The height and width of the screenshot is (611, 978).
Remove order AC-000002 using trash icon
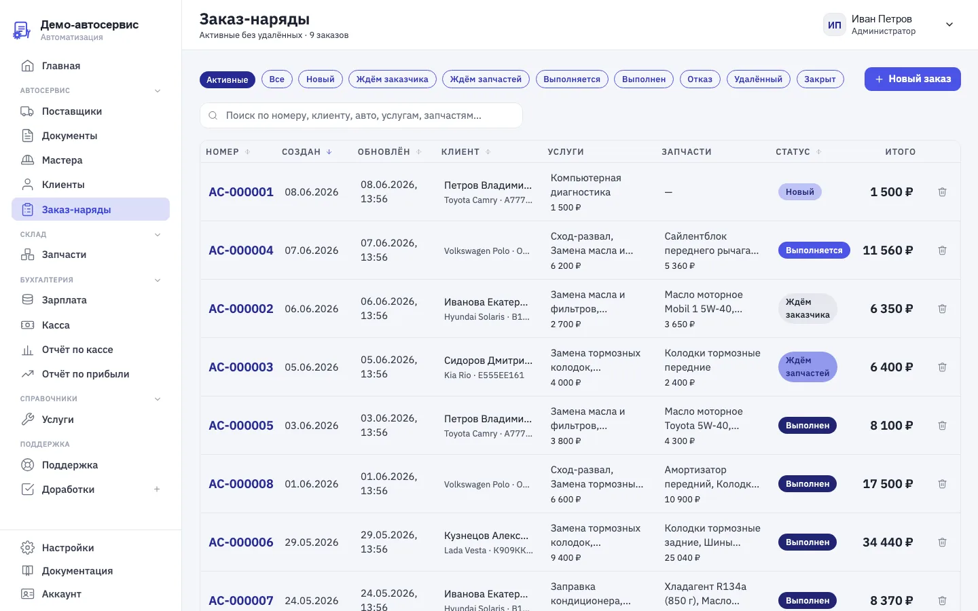942,309
